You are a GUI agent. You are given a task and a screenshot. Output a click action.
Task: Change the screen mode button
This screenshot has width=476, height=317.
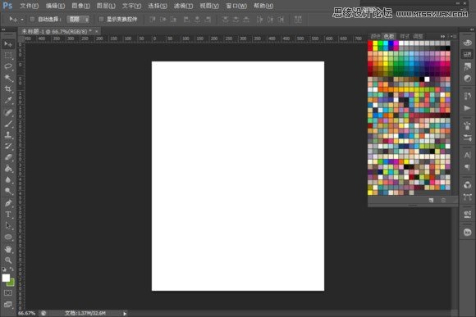pyautogui.click(x=8, y=305)
